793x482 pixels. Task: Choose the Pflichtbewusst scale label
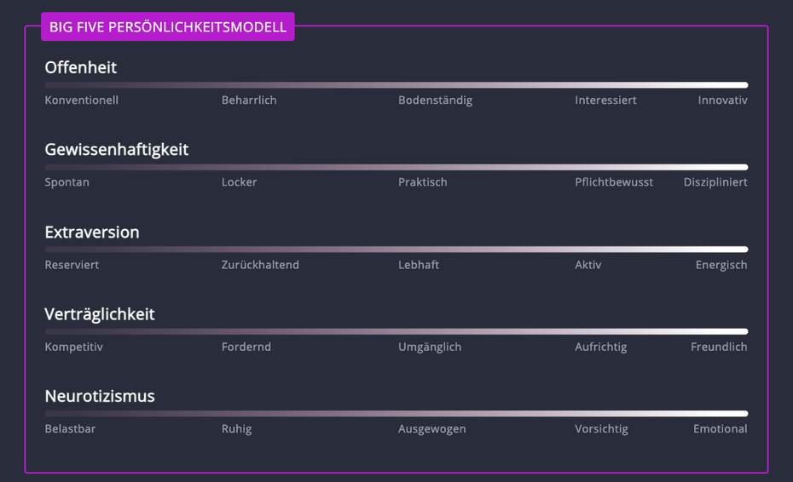614,182
